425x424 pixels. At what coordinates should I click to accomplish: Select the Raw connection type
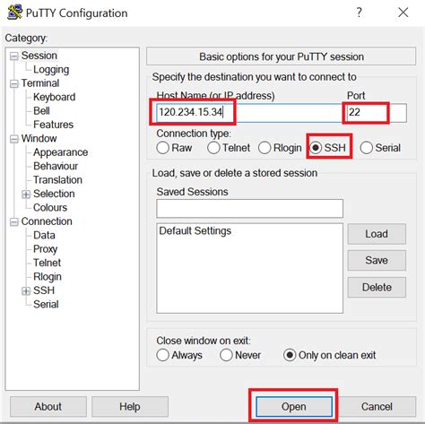point(163,147)
